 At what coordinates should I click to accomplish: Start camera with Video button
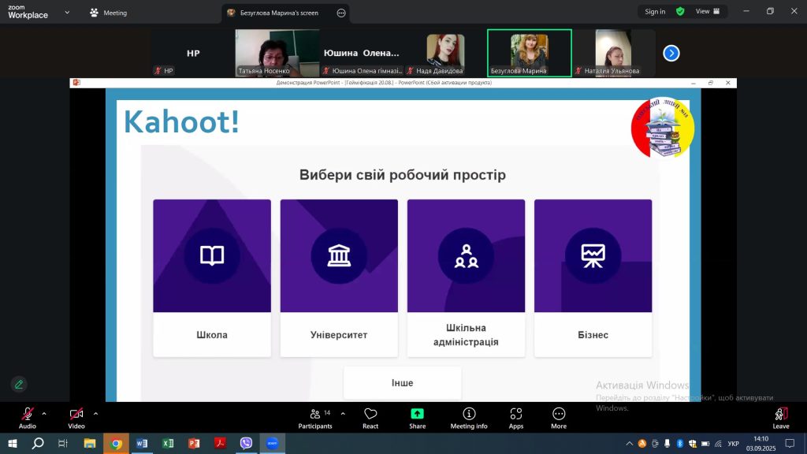[x=76, y=418]
